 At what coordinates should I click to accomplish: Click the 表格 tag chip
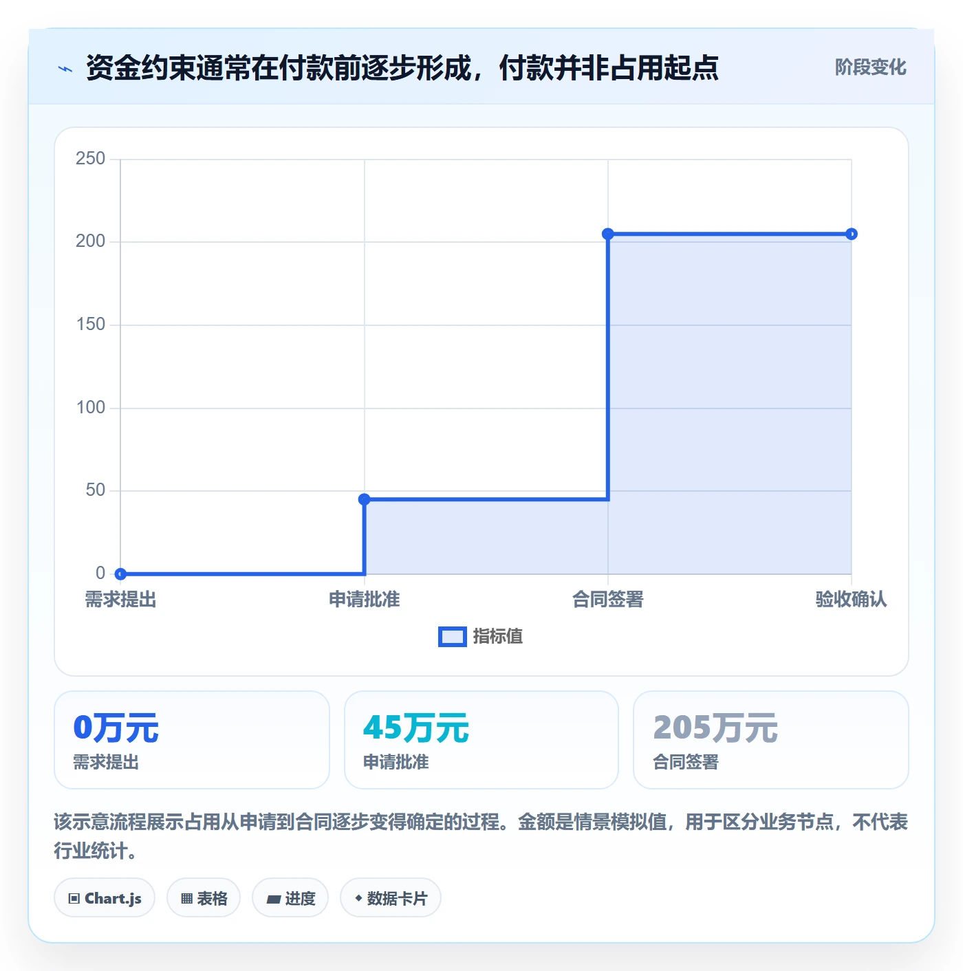[x=204, y=898]
